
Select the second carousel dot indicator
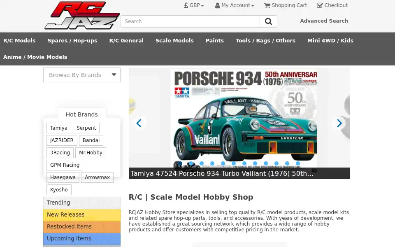point(191,163)
